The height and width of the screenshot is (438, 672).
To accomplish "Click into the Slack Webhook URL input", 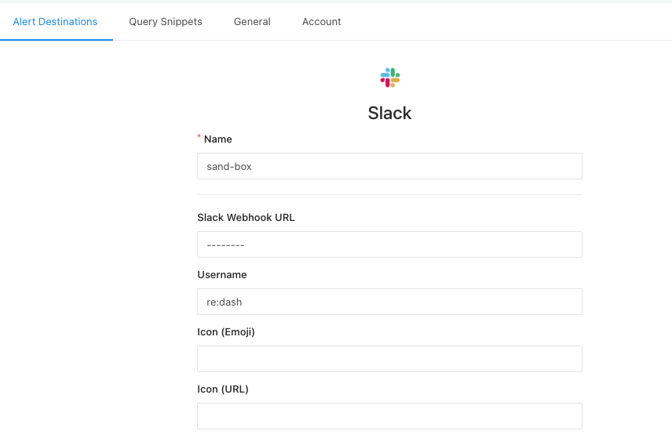I will click(389, 244).
